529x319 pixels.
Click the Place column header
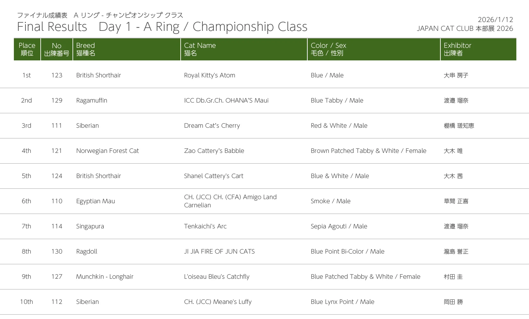coord(27,49)
